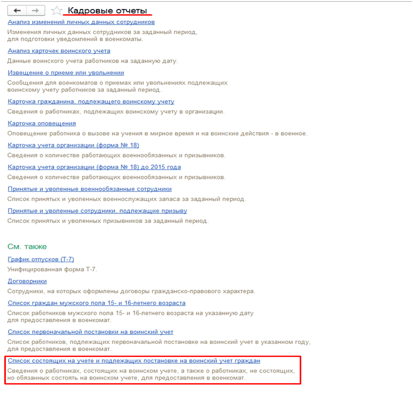This screenshot has width=413, height=394.
Task: Open highlighted "Список состоящих на учете..." report link
Action: [x=133, y=361]
